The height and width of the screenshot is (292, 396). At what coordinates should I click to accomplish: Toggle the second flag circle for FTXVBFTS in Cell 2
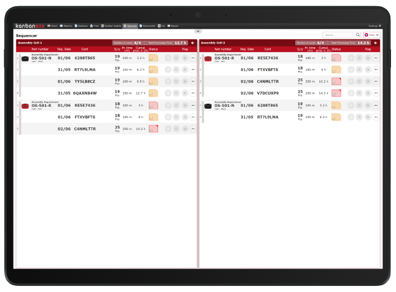coord(359,70)
